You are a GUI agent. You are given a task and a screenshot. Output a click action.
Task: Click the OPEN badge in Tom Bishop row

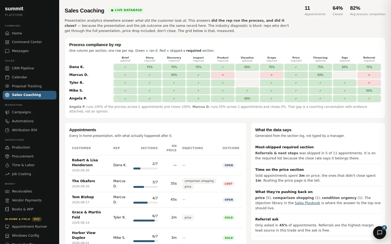click(x=229, y=200)
